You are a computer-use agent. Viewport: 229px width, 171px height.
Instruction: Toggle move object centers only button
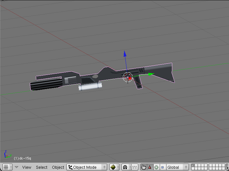134,167
